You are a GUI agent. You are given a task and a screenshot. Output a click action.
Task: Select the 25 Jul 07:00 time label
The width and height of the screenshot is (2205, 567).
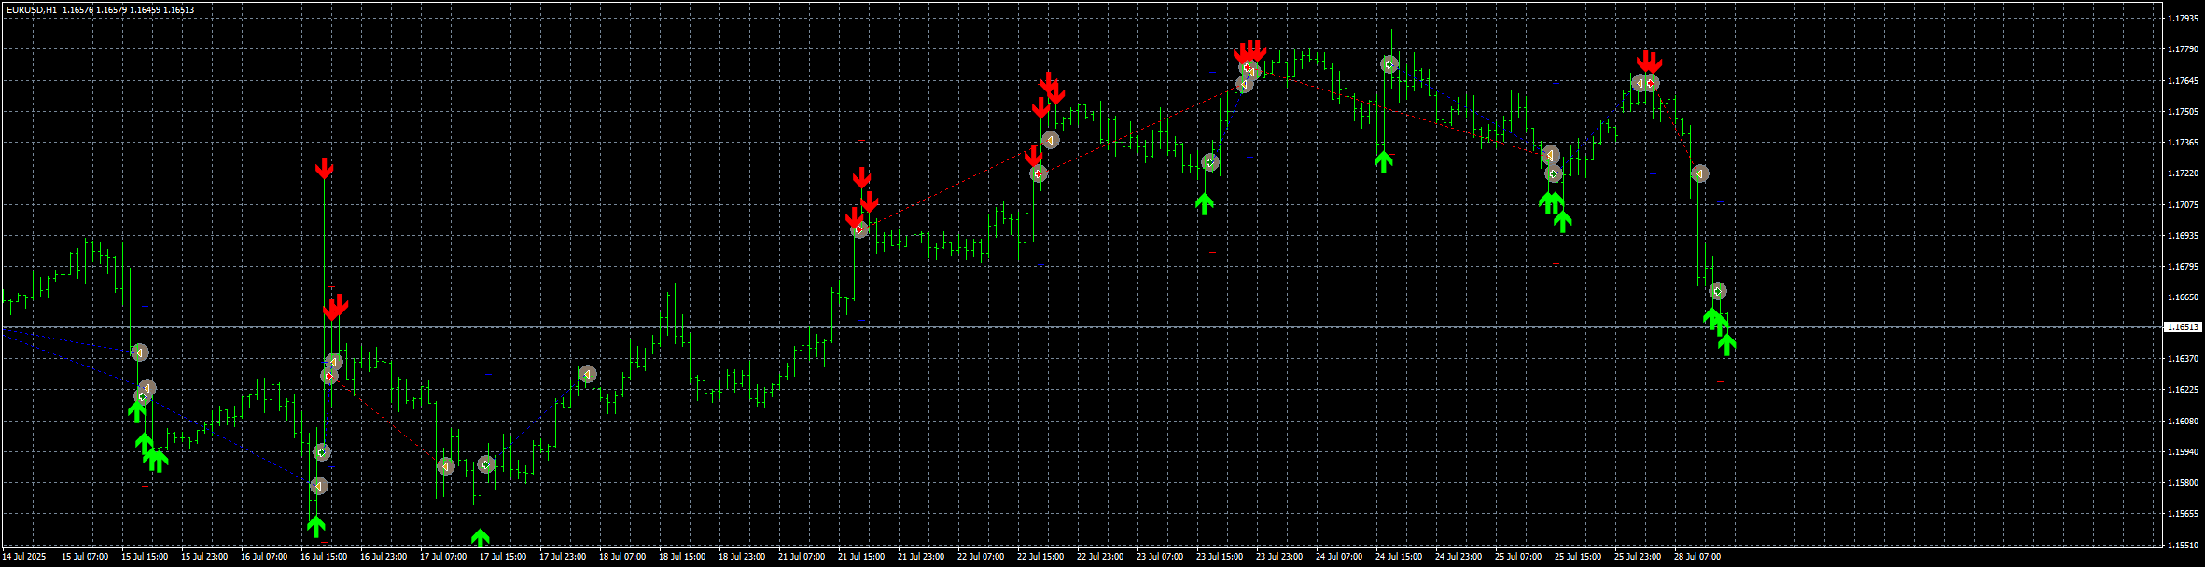[x=1518, y=557]
